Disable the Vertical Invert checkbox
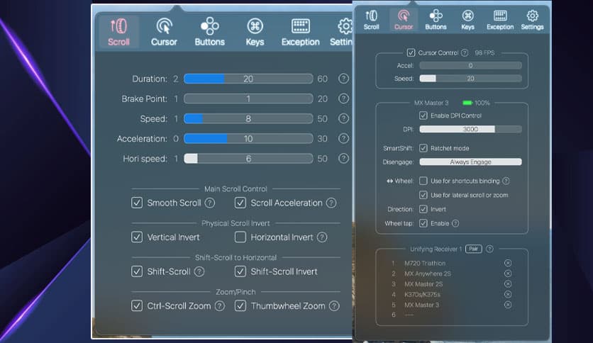The width and height of the screenshot is (593, 343). 137,237
